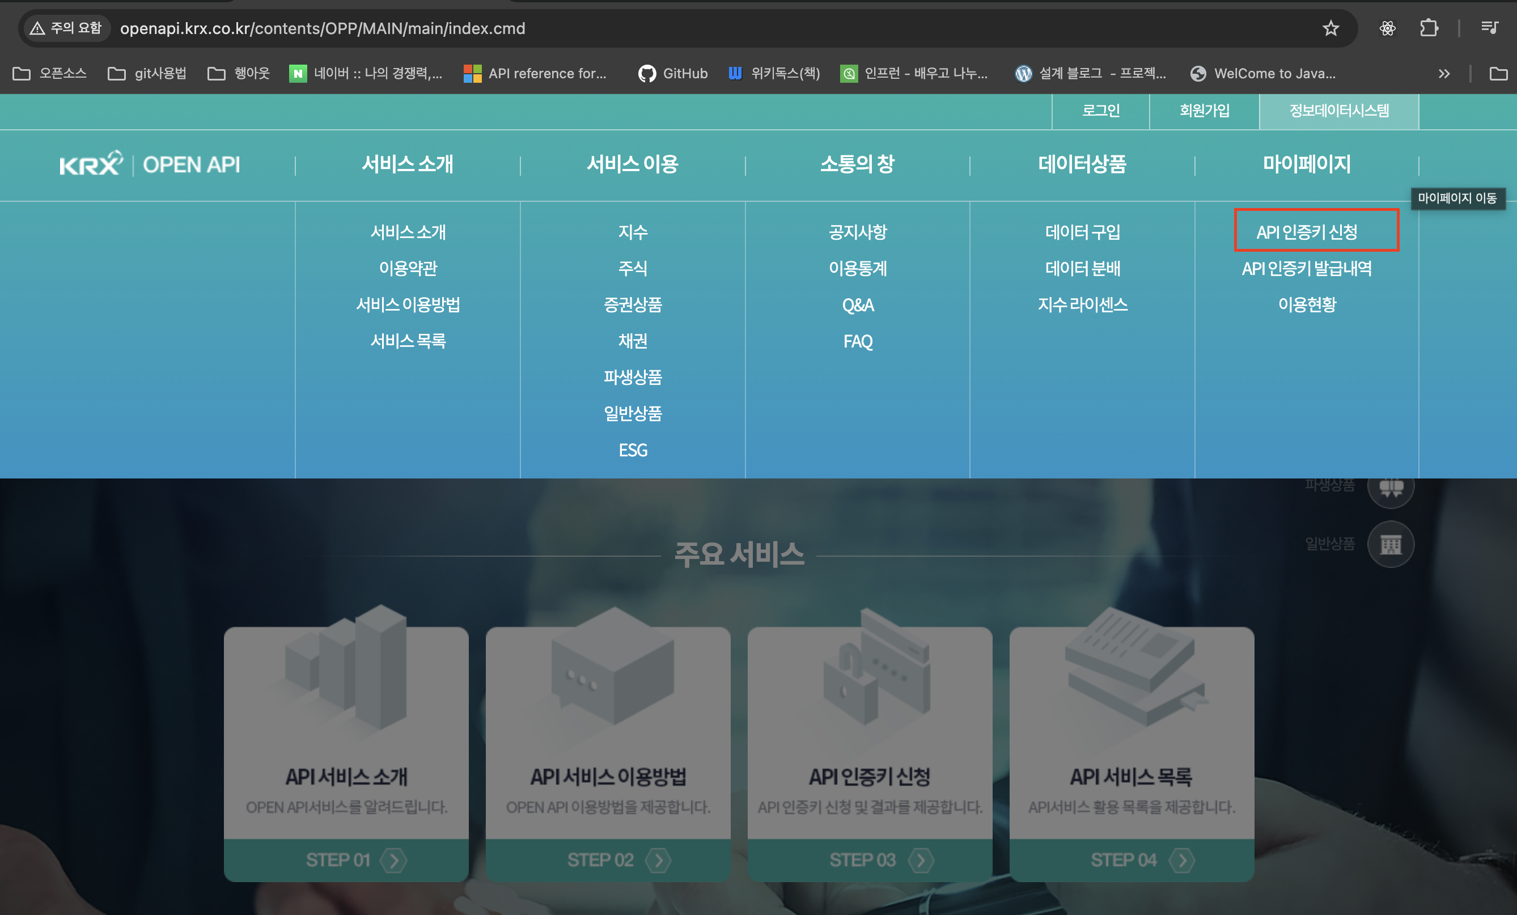
Task: Click the STEP 03 arrow icon
Action: 921,859
